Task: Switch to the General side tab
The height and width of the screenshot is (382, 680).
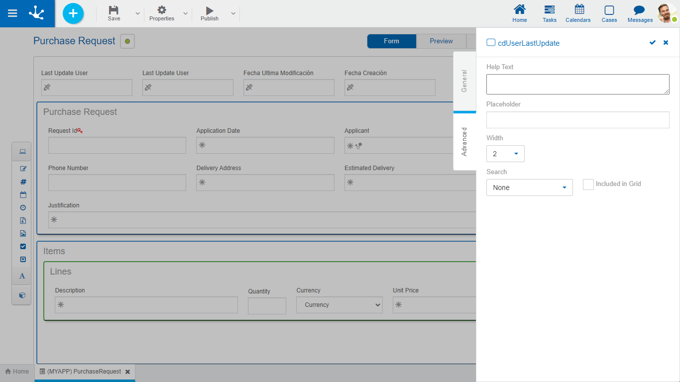Action: pos(464,81)
